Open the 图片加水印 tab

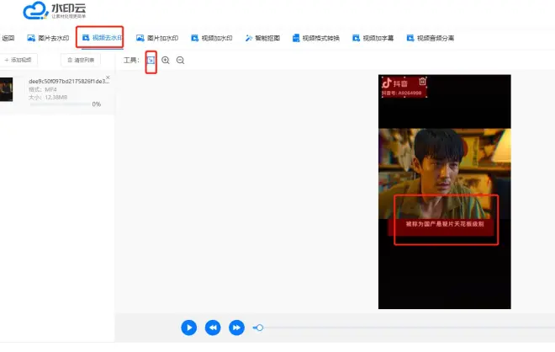click(157, 38)
